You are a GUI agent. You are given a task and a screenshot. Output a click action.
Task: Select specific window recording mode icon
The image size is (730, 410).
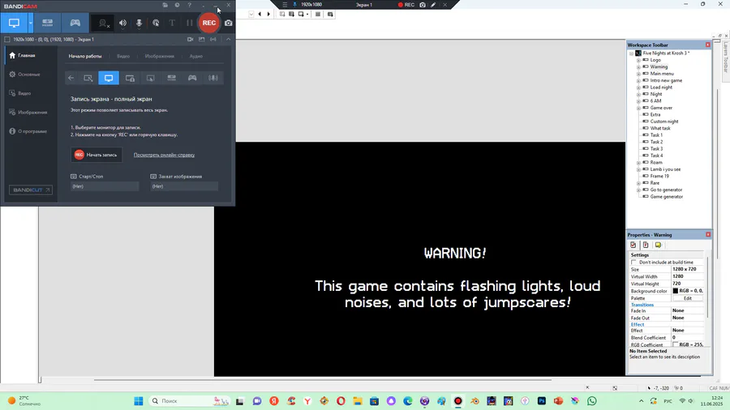click(130, 78)
